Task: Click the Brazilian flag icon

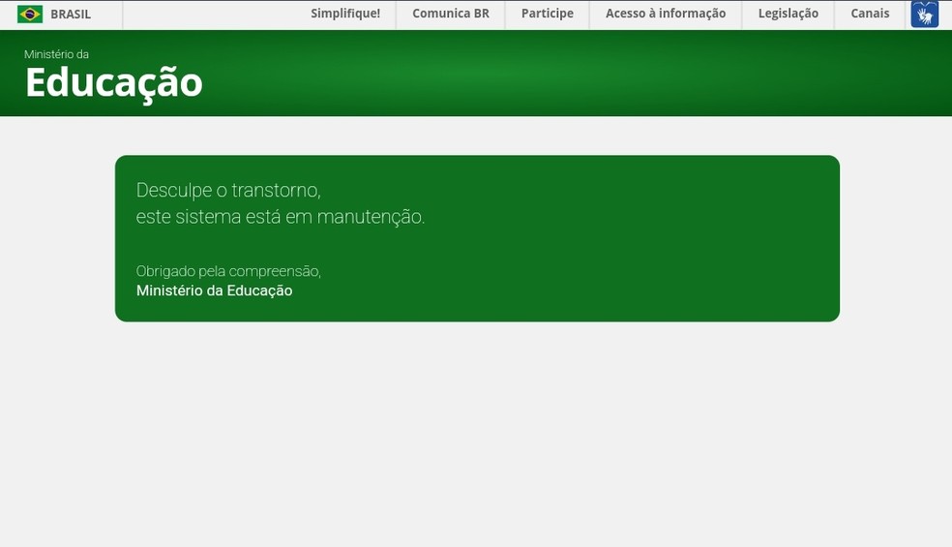Action: [x=30, y=14]
